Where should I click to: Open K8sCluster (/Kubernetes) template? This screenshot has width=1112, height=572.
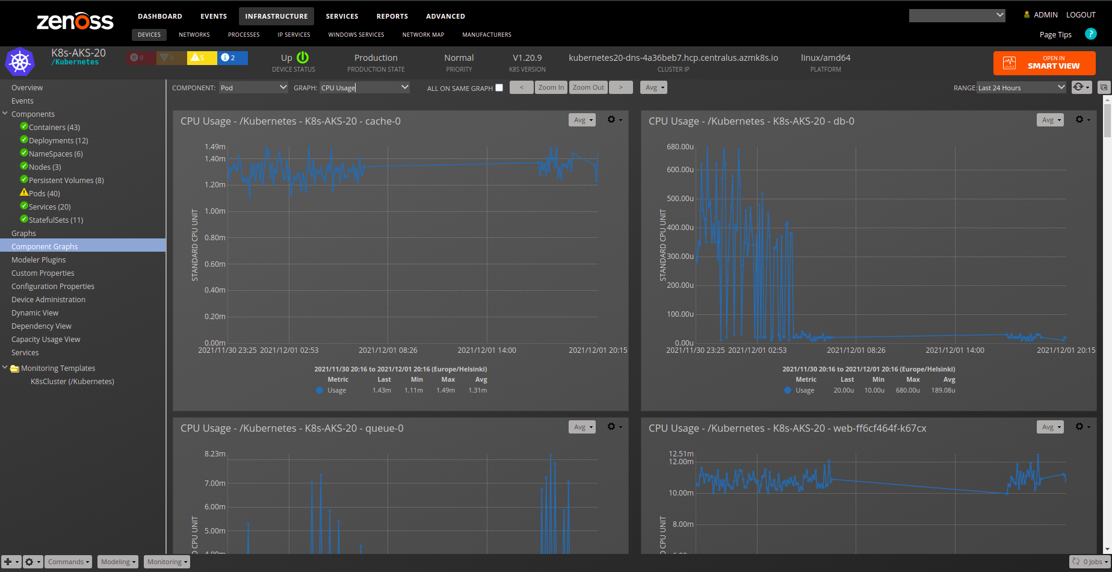pos(72,381)
